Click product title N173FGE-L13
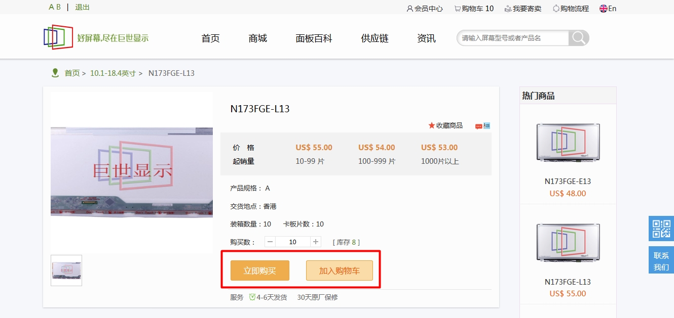 (260, 109)
